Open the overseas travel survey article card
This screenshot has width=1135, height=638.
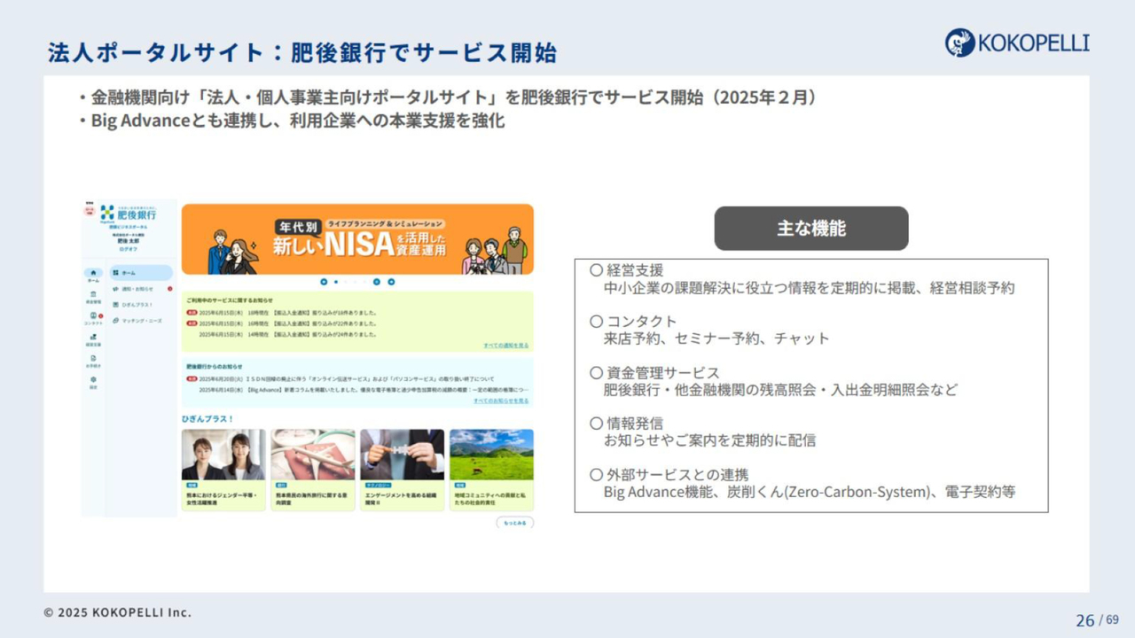point(312,469)
